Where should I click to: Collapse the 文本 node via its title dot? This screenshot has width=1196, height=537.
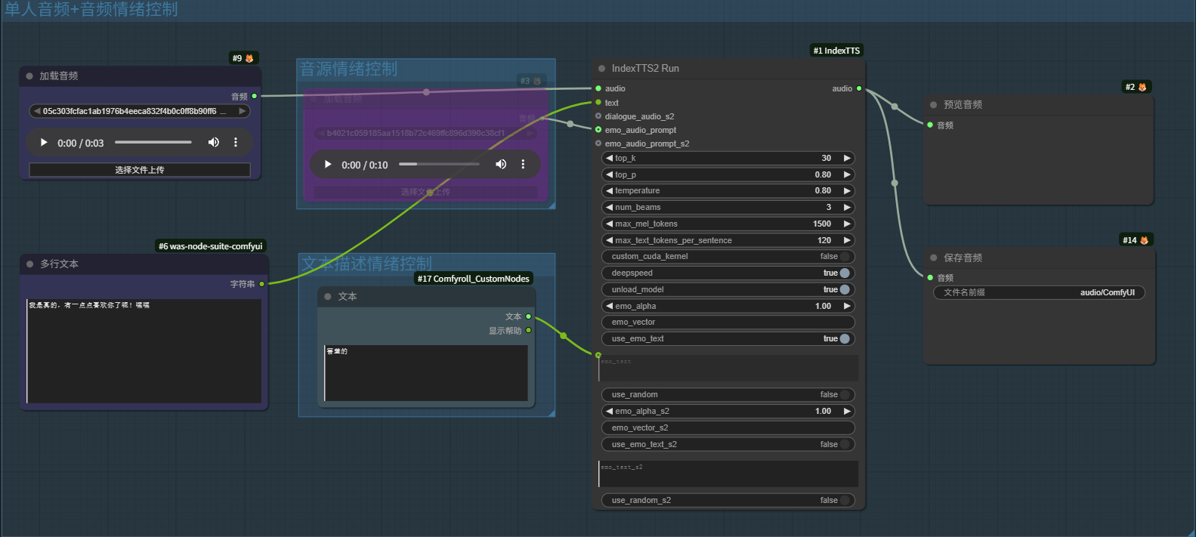point(328,297)
